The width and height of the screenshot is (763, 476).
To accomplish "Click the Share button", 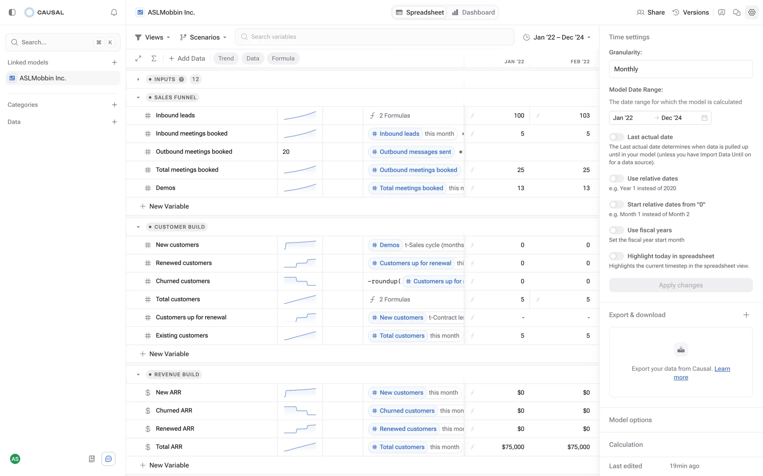I will click(x=651, y=12).
